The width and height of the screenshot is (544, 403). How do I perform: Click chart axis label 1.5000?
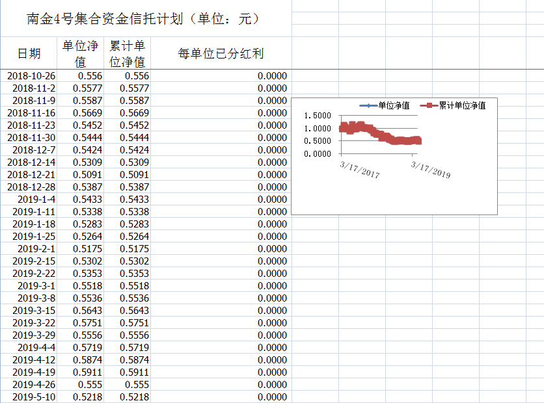(318, 116)
